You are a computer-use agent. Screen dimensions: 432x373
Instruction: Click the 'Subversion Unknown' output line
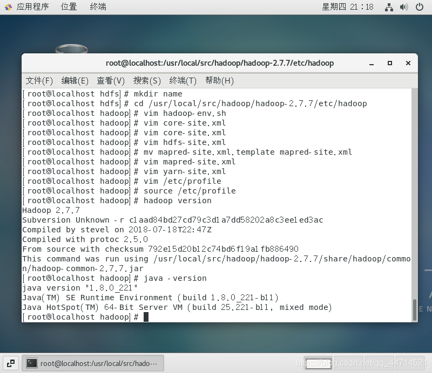(173, 220)
